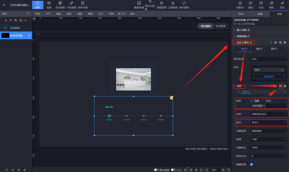Open the 资源 resources panel

tap(49, 5)
